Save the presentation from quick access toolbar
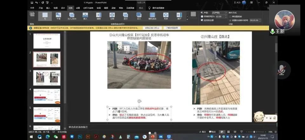Image resolution: width=305 pixels, height=140 pixels. 32,3
